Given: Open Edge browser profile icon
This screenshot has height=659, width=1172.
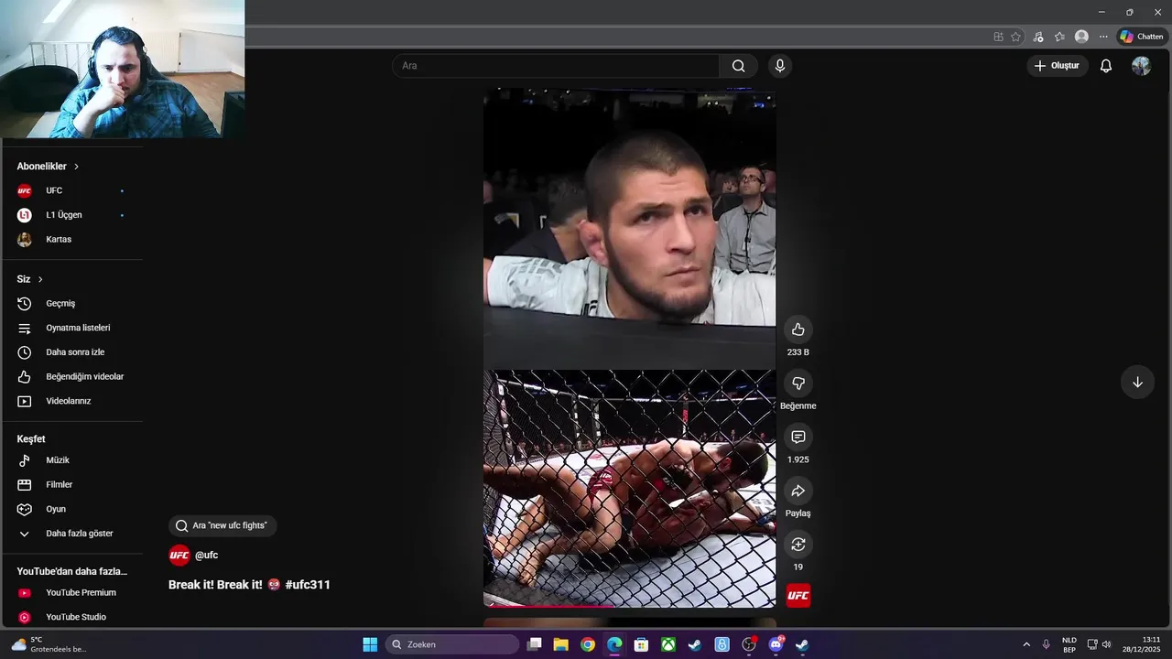Looking at the screenshot, I should (x=1081, y=37).
